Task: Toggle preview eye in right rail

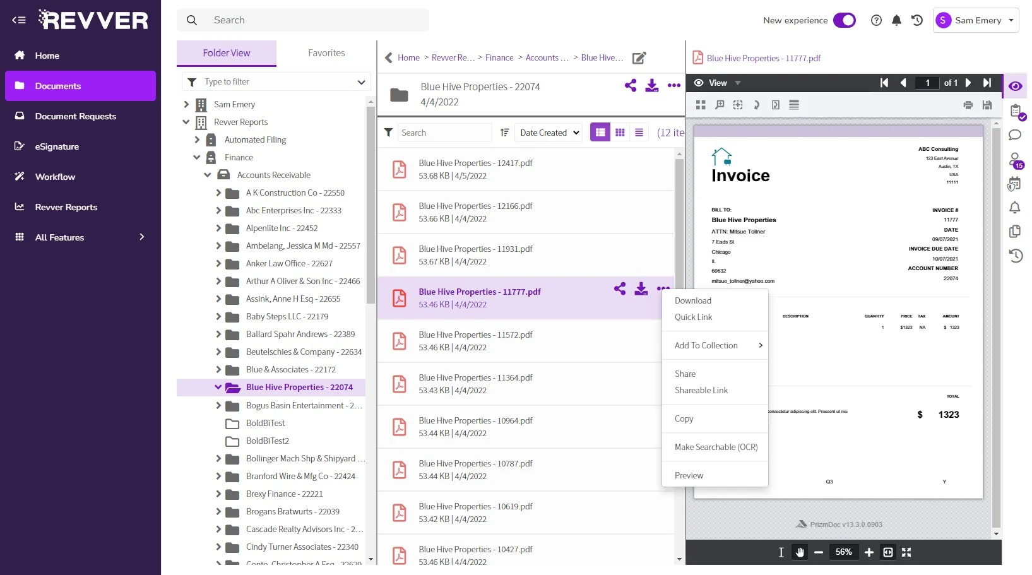Action: [1015, 86]
